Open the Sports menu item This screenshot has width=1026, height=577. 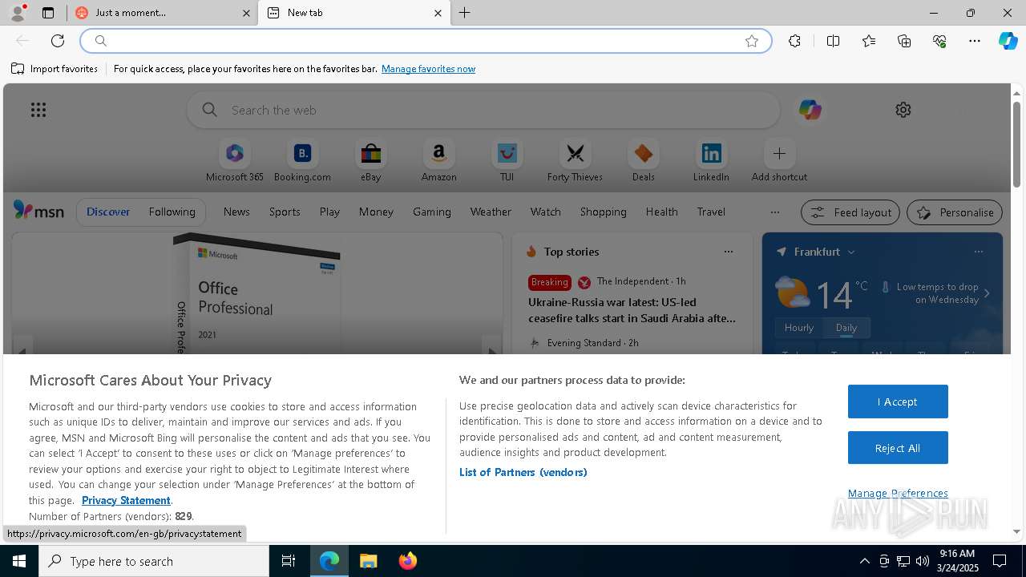[x=285, y=212]
